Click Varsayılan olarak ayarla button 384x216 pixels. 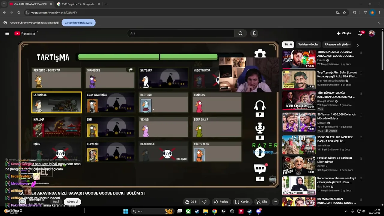tap(79, 22)
